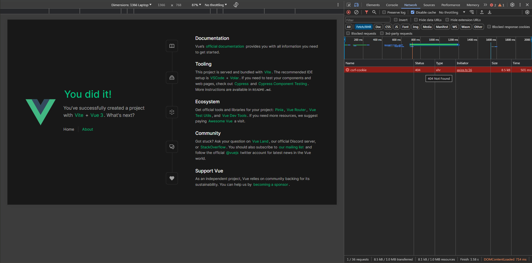Open the Dimensions 1366 Laptop dropdown
The width and height of the screenshot is (532, 263).
pyautogui.click(x=131, y=5)
